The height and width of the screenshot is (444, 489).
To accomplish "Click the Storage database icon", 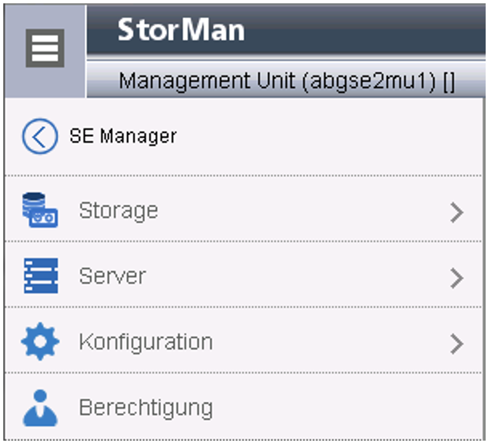I will click(x=39, y=210).
